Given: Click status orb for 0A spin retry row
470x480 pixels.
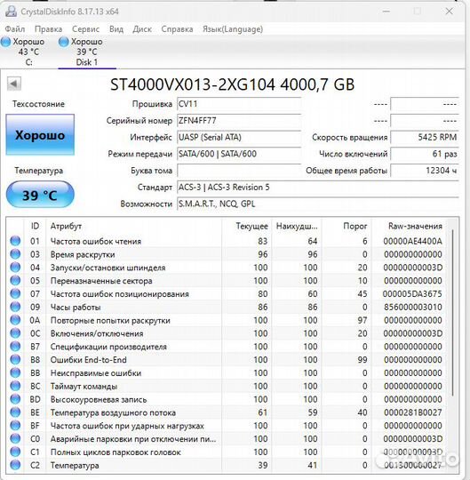Looking at the screenshot, I should pos(15,320).
